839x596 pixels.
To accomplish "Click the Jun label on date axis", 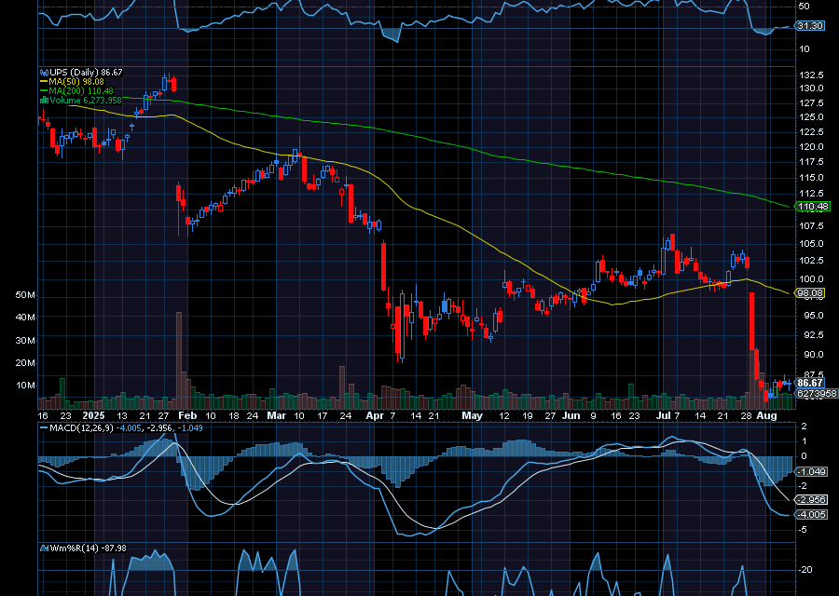I will 571,415.
